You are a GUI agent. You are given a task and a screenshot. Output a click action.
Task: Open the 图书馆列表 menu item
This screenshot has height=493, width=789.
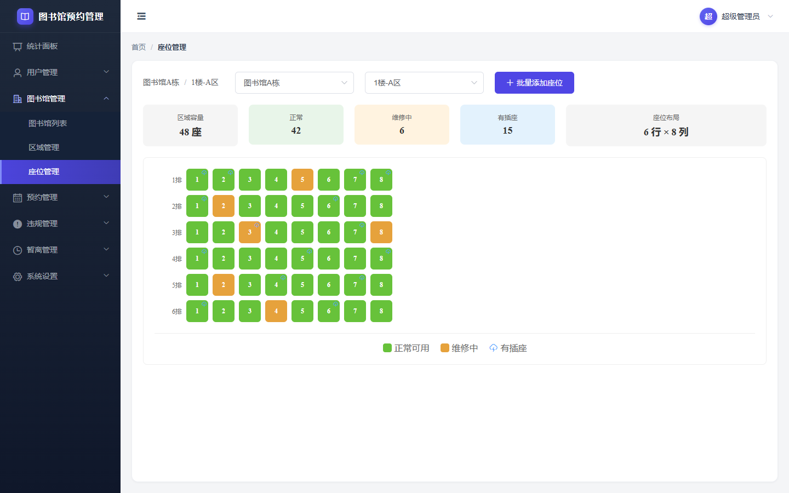point(60,123)
